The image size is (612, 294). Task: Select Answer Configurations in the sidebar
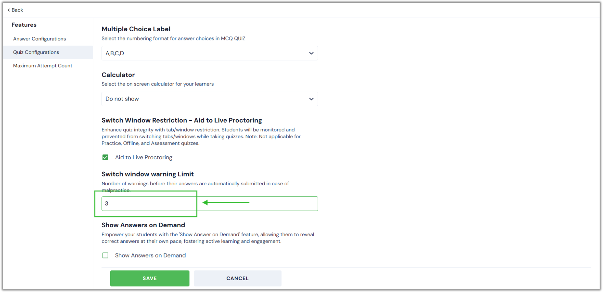[39, 38]
